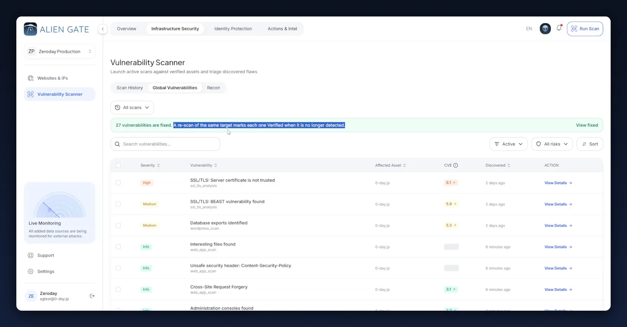Expand the All scans dropdown
Viewport: 627px width, 327px height.
132,108
